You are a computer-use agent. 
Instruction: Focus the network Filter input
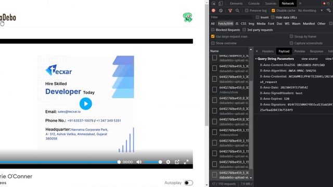point(231,17)
